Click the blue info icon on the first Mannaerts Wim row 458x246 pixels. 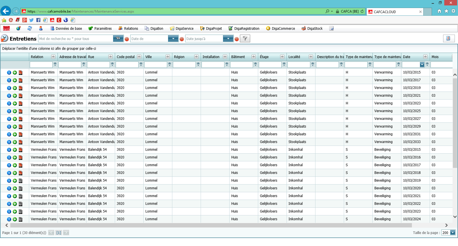(x=9, y=73)
